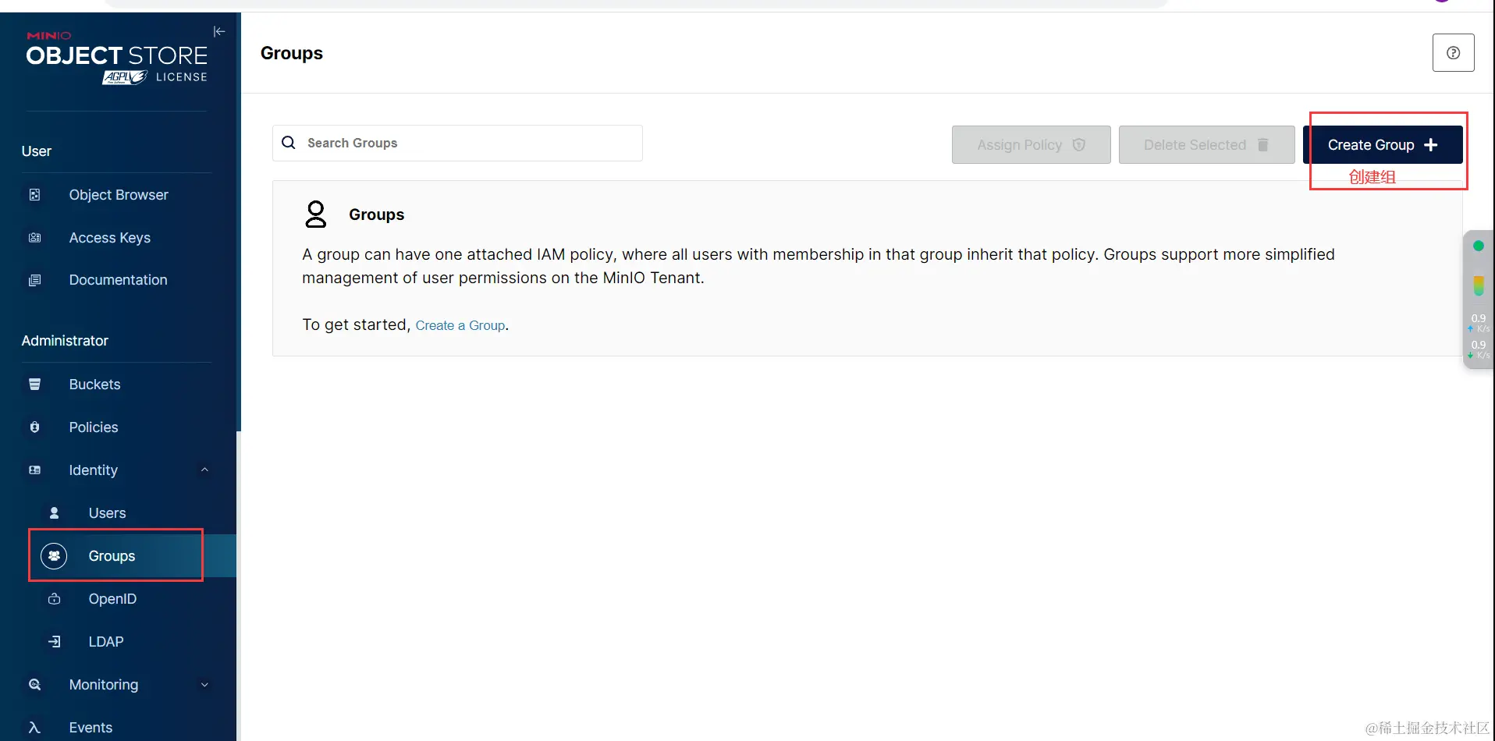Click the User section label

coord(37,151)
